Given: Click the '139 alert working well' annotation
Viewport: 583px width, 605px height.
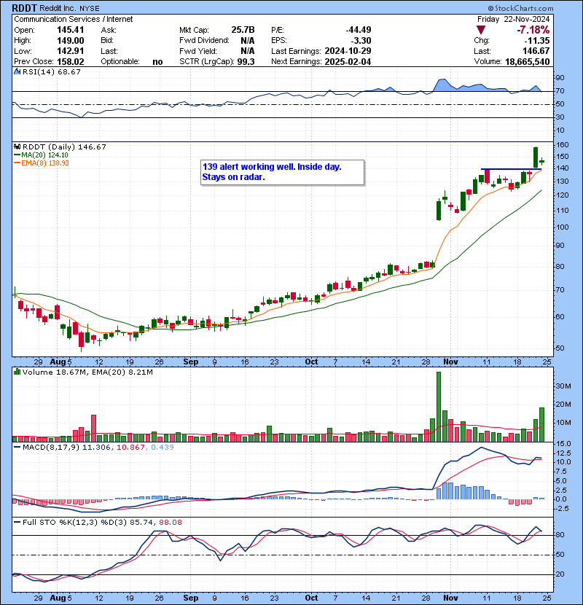Looking at the screenshot, I should coord(282,173).
